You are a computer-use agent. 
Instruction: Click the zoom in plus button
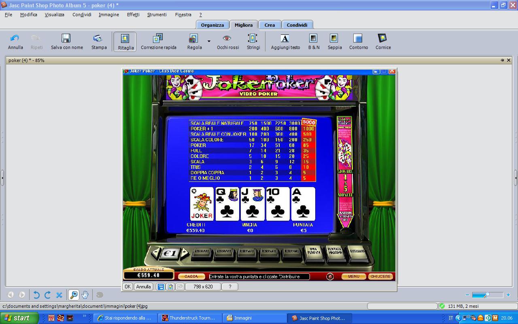pyautogui.click(x=508, y=295)
